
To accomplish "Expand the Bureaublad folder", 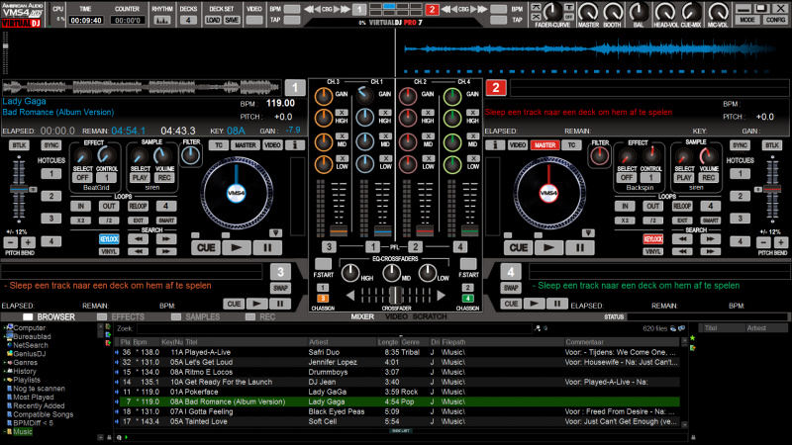I will [x=5, y=336].
